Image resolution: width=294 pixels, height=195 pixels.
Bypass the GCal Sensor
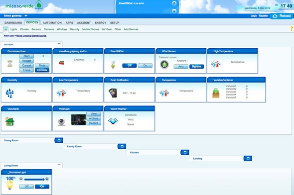(x=196, y=67)
